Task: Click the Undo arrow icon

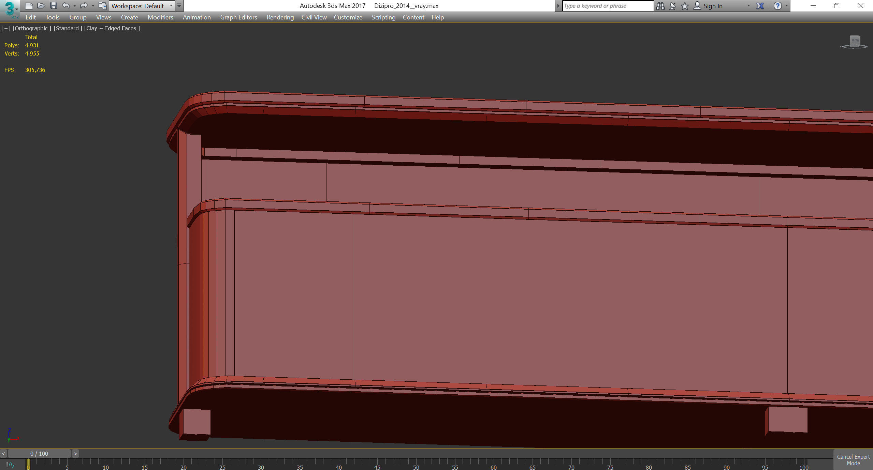Action: click(x=66, y=6)
